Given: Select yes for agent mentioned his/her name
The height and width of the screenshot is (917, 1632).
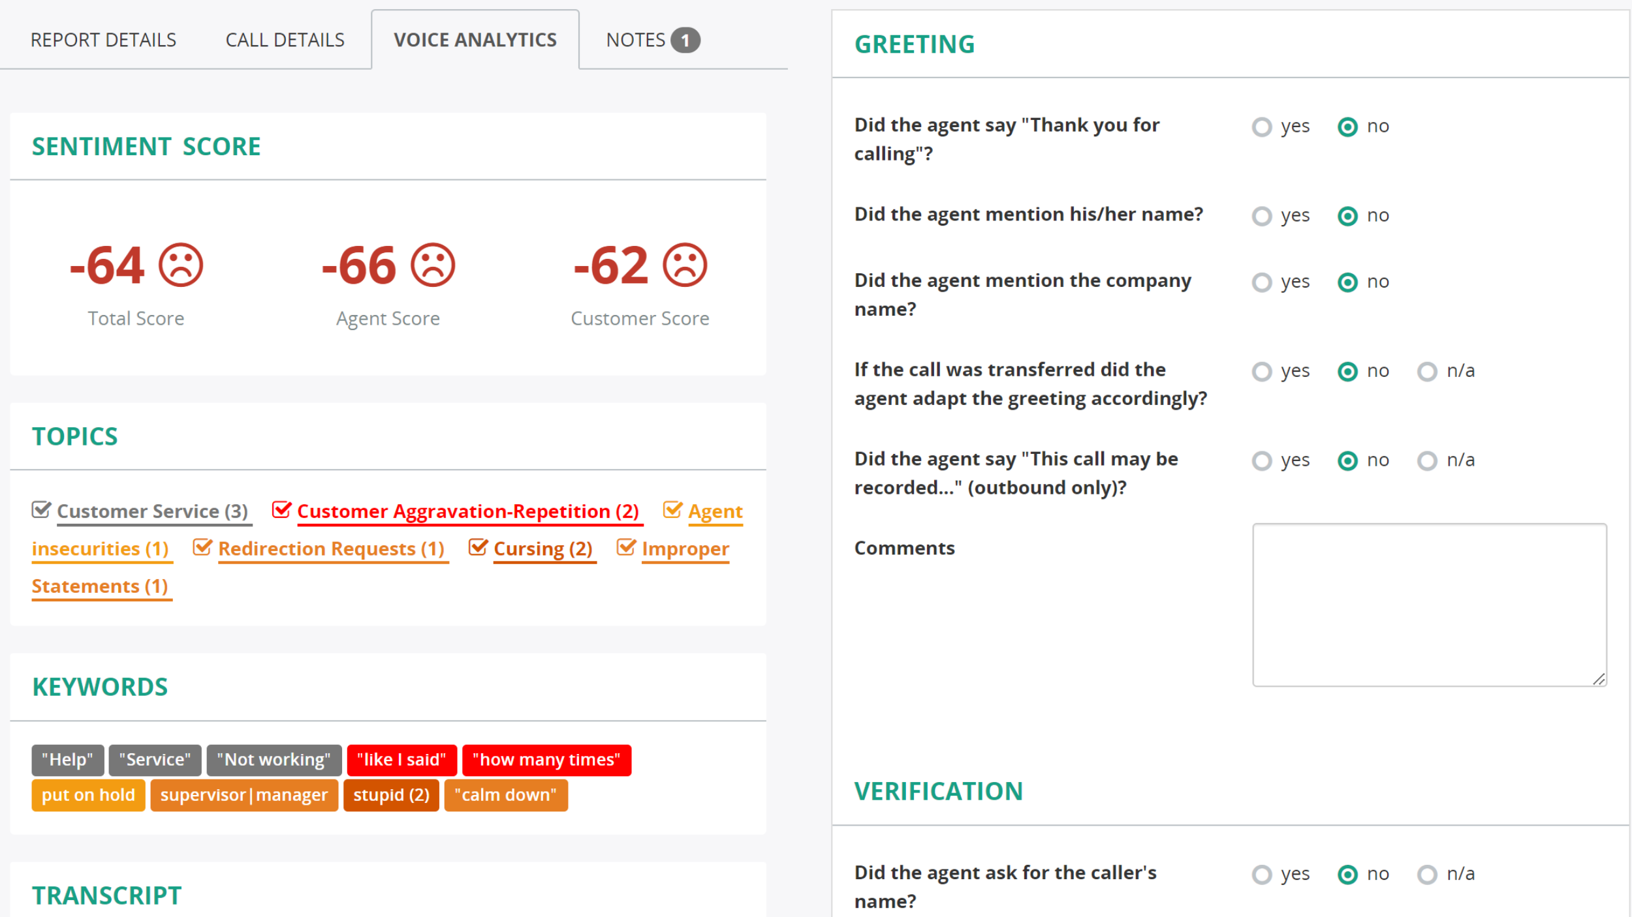Looking at the screenshot, I should click(x=1262, y=216).
